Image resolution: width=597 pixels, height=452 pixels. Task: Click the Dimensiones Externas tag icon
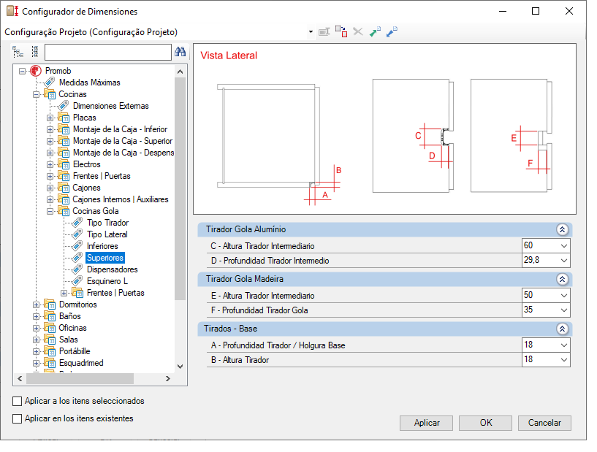63,106
